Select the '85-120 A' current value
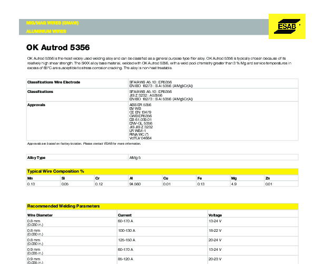This screenshot has height=264, width=324. click(125, 259)
